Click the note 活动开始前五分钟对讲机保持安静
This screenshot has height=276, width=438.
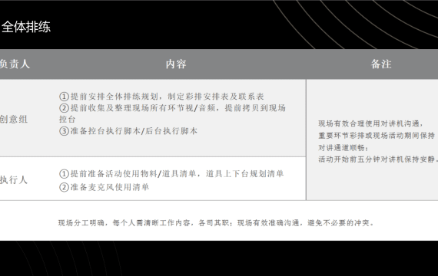click(x=377, y=159)
